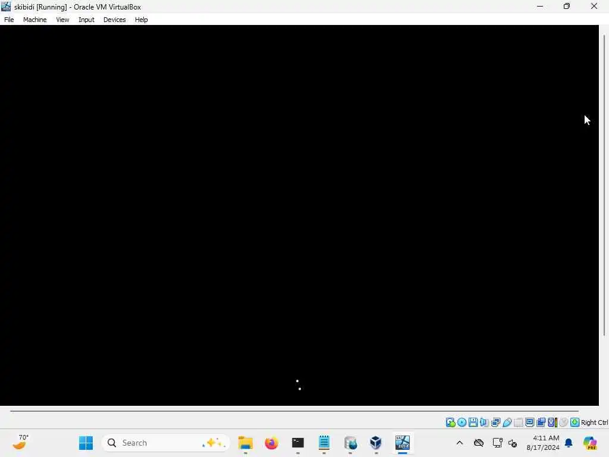Screen dimensions: 609x457
Task: Click the hard disk activity status icon
Action: point(451,422)
